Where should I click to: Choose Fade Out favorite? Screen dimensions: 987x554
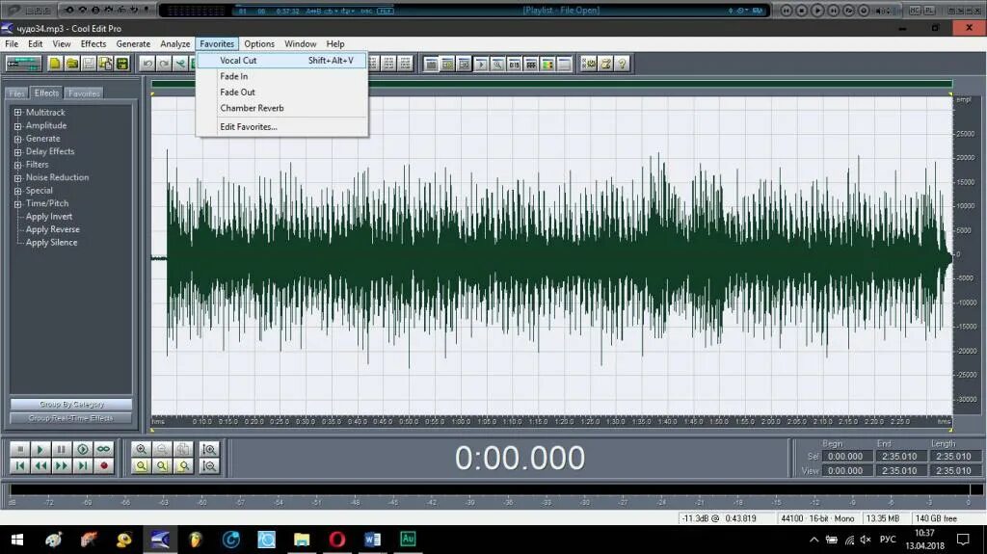282,92
